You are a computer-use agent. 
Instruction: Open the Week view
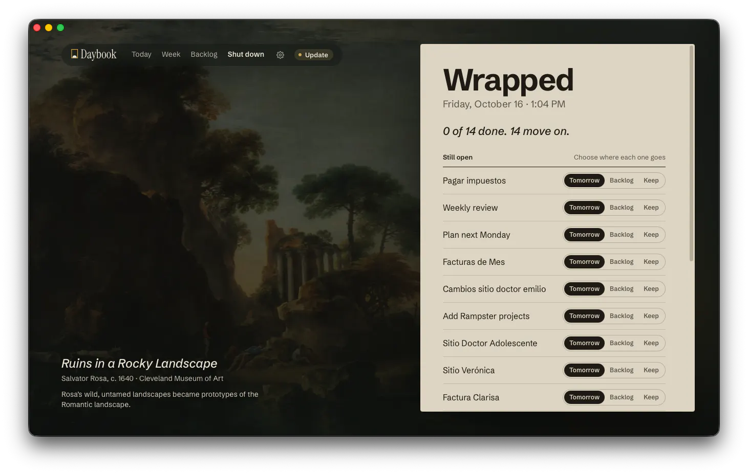(171, 54)
